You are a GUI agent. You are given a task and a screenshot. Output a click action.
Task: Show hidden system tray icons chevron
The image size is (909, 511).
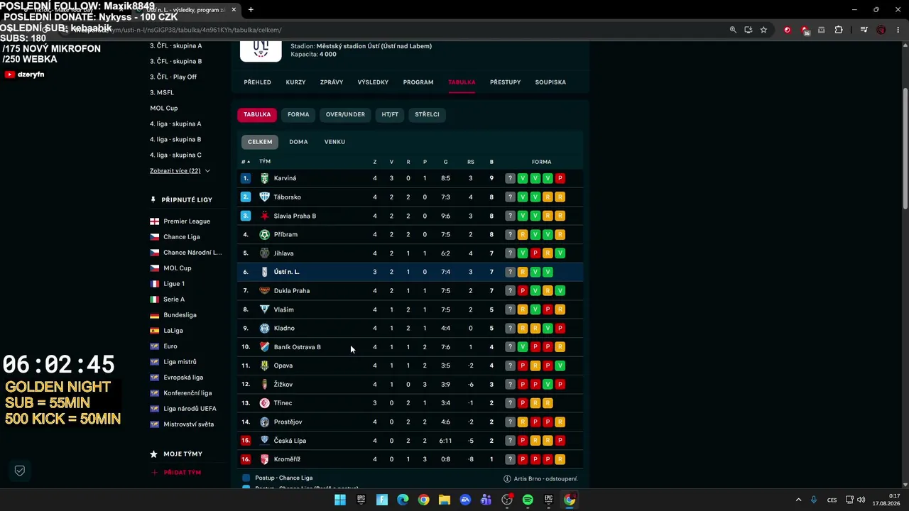point(798,500)
